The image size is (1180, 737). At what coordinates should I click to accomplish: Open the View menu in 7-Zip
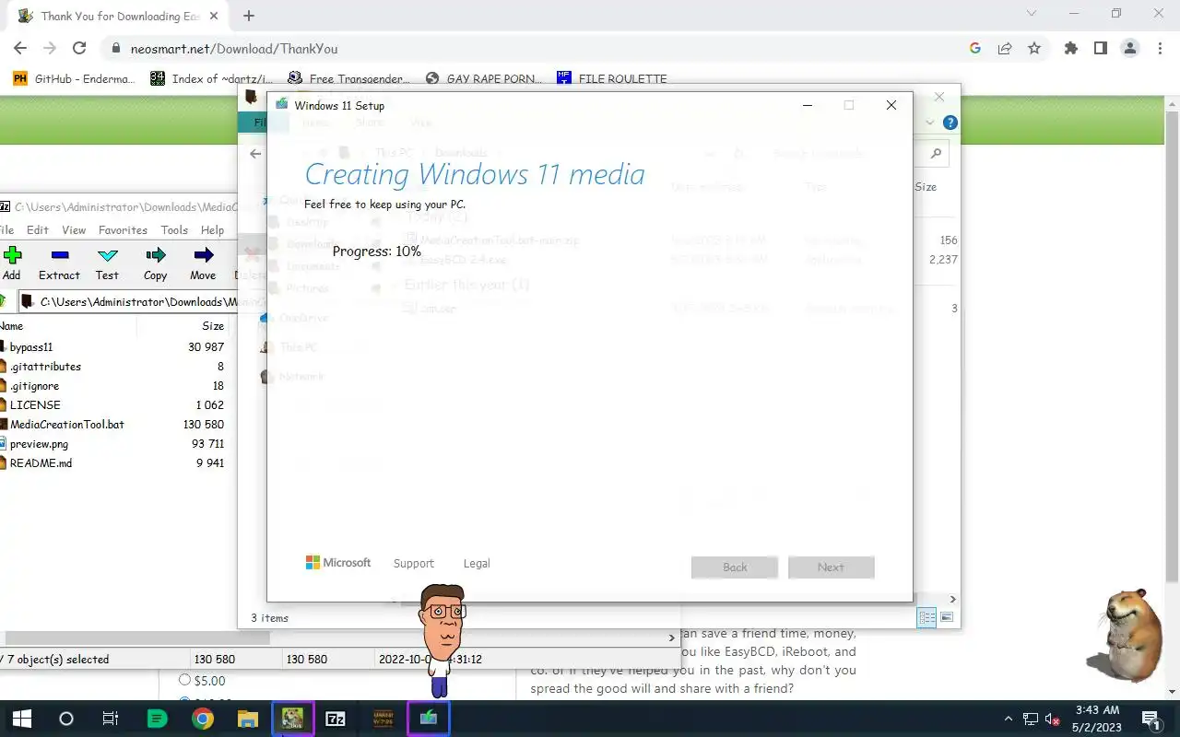click(74, 230)
